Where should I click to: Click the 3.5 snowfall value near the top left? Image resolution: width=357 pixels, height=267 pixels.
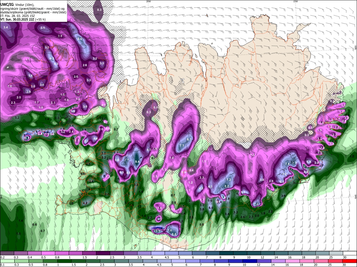click(43, 28)
